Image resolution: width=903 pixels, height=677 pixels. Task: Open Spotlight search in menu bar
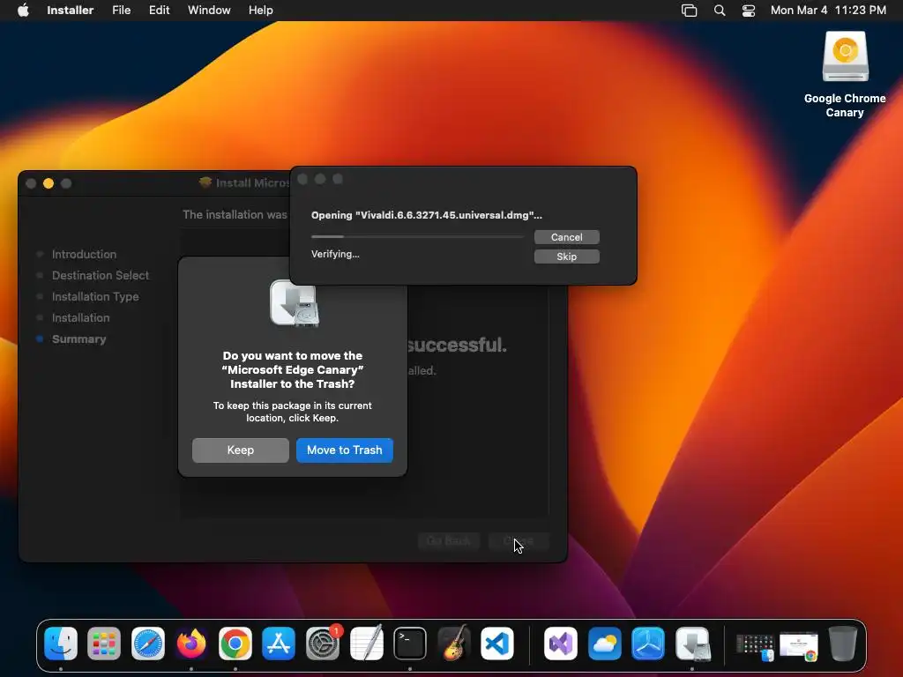[720, 11]
